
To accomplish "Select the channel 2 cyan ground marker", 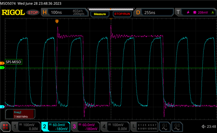I will (x=2, y=107).
